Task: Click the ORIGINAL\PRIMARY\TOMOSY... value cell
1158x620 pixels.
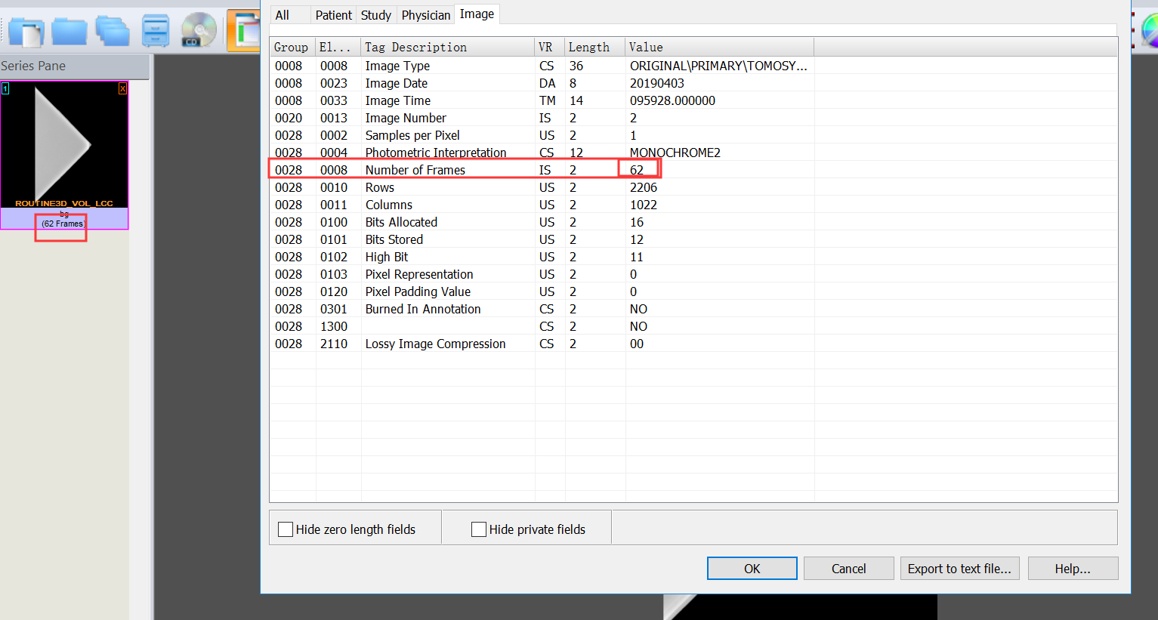Action: (x=718, y=66)
